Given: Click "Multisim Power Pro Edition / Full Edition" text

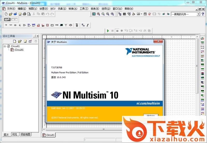Looking at the screenshot, I should coord(70,72).
